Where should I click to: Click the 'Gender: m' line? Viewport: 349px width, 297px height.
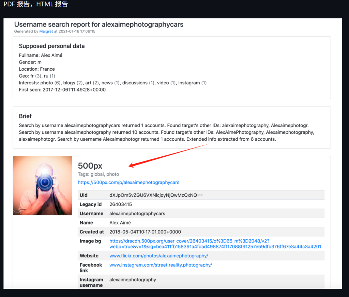30,62
